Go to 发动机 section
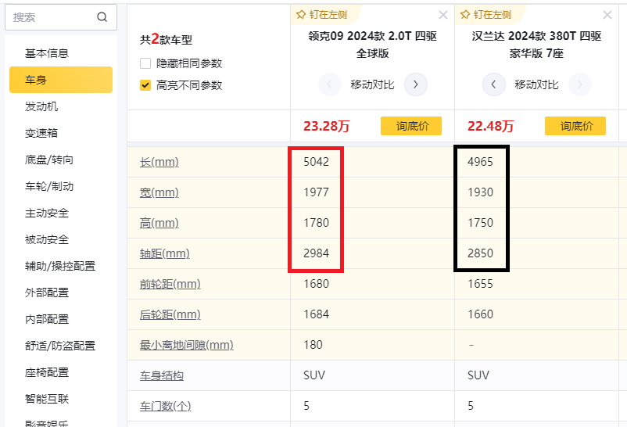 (41, 106)
